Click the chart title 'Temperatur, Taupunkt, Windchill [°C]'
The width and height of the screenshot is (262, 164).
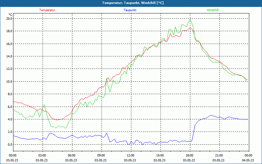point(133,3)
